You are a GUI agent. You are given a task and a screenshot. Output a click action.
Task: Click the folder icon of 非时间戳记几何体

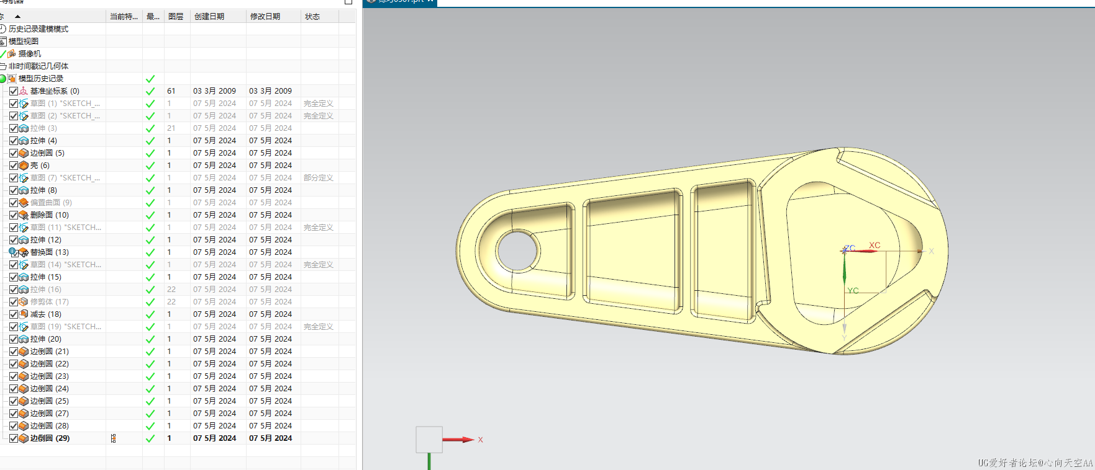click(x=2, y=66)
